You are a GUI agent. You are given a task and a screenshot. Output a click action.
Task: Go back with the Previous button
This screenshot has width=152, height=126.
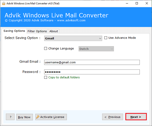(113, 117)
